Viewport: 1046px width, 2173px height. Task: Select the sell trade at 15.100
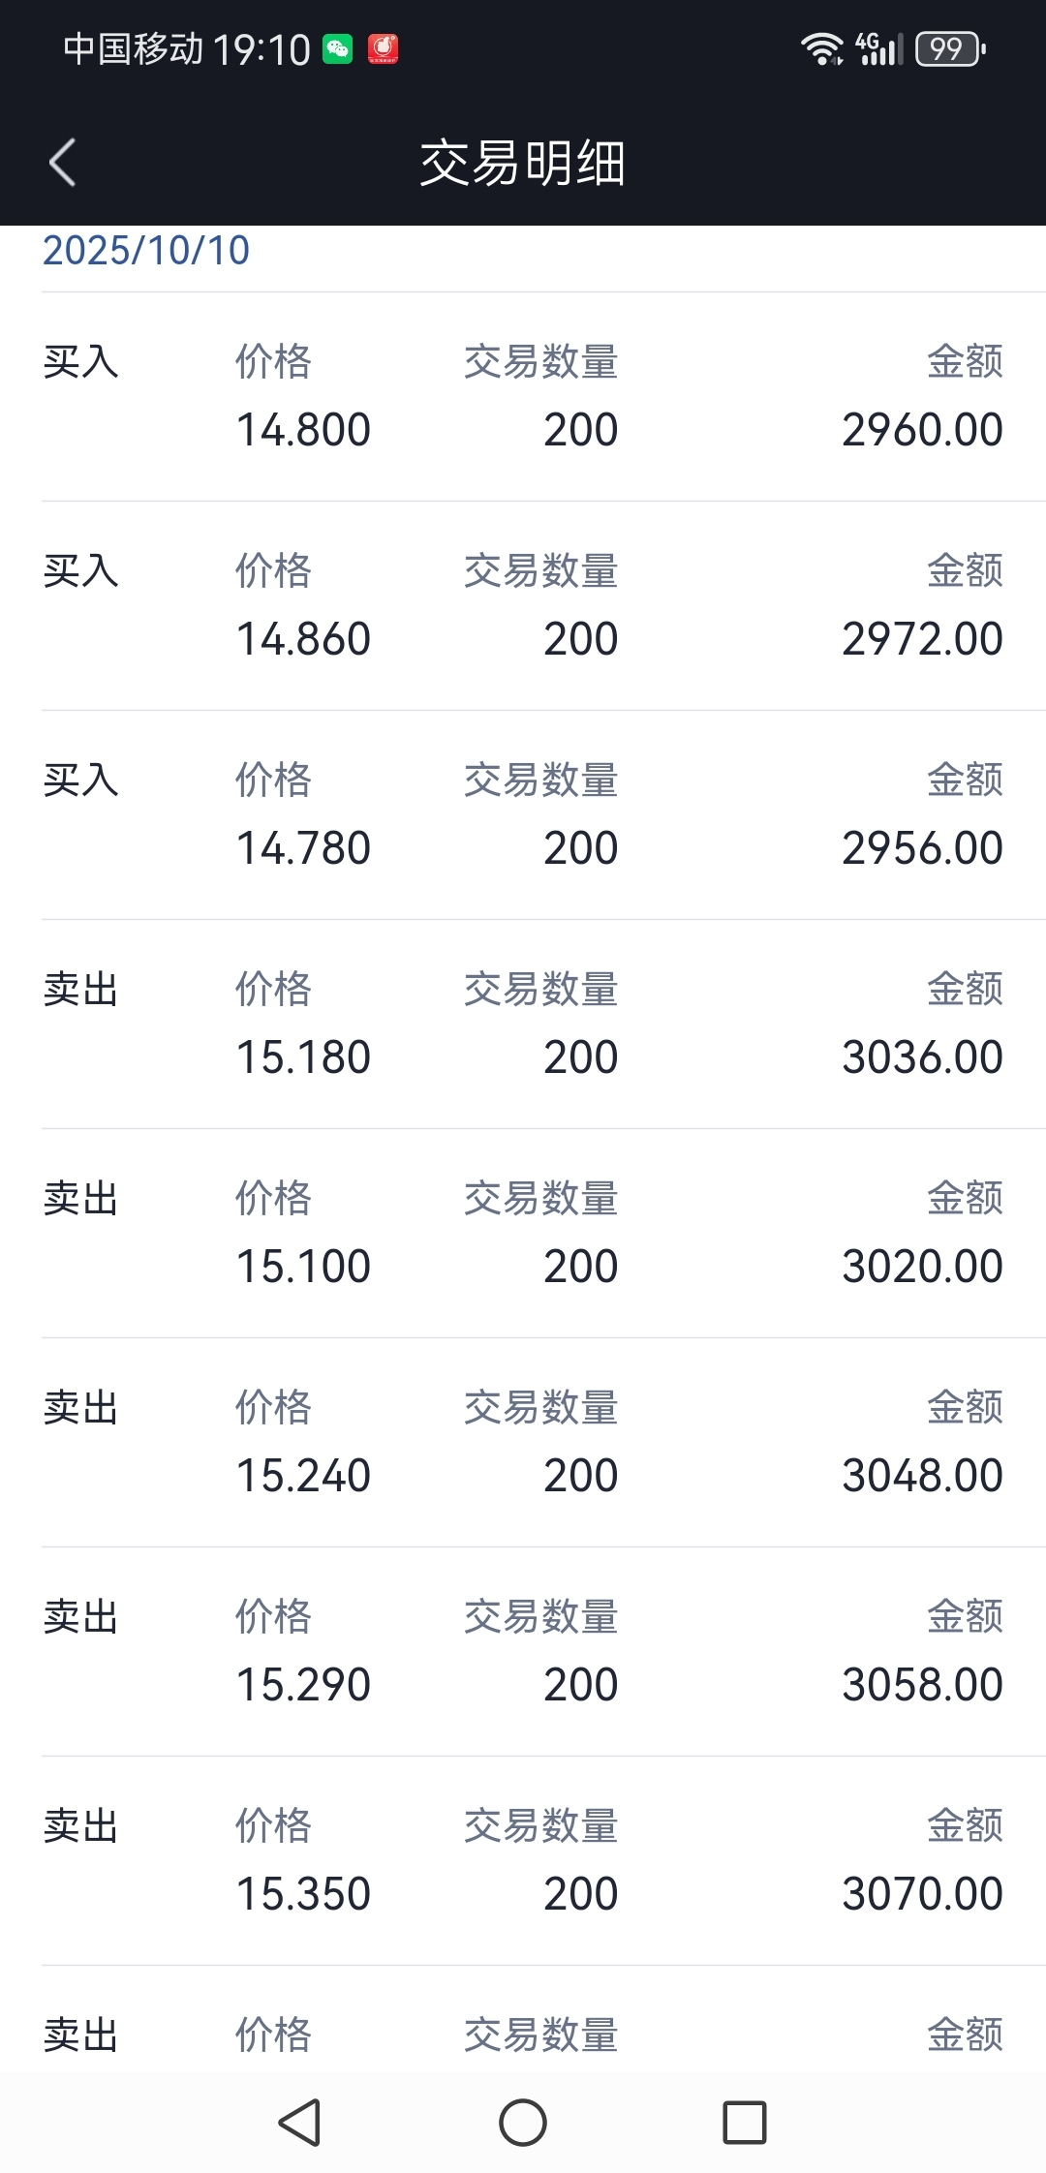coord(523,1233)
